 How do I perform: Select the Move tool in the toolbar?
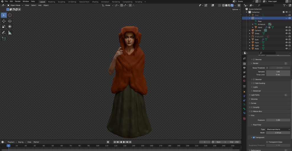pyautogui.click(x=4, y=21)
